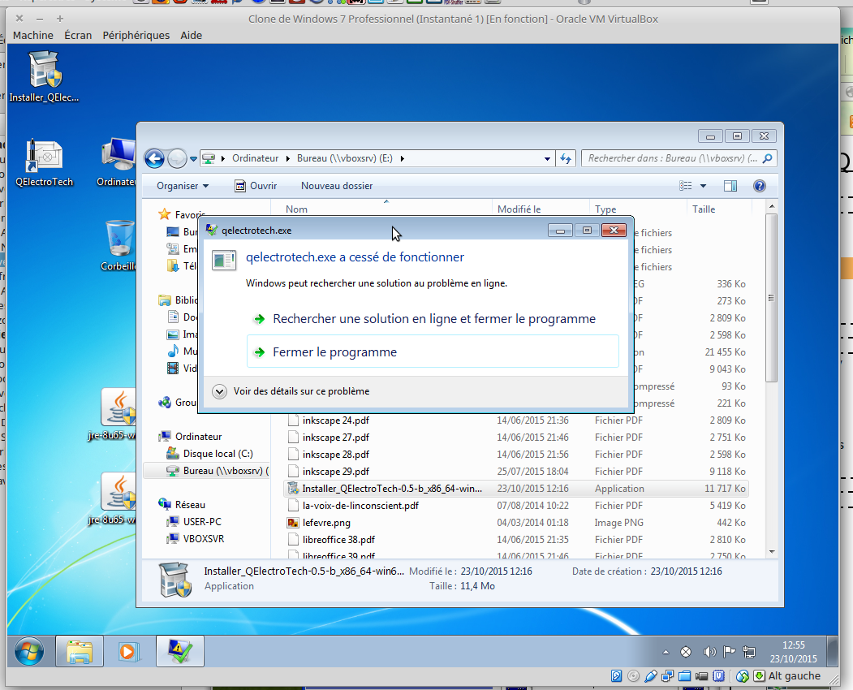Open the view options dropdown arrow
853x690 pixels.
point(703,186)
